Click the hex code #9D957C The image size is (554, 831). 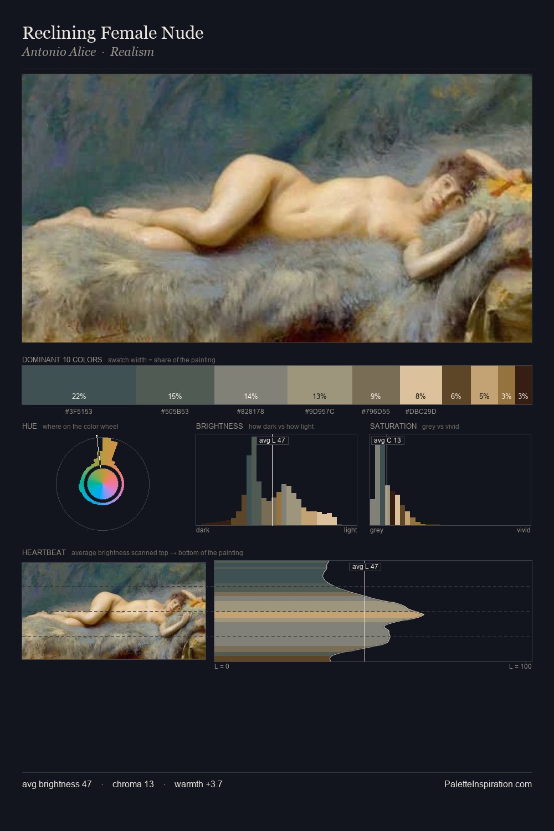tap(320, 412)
